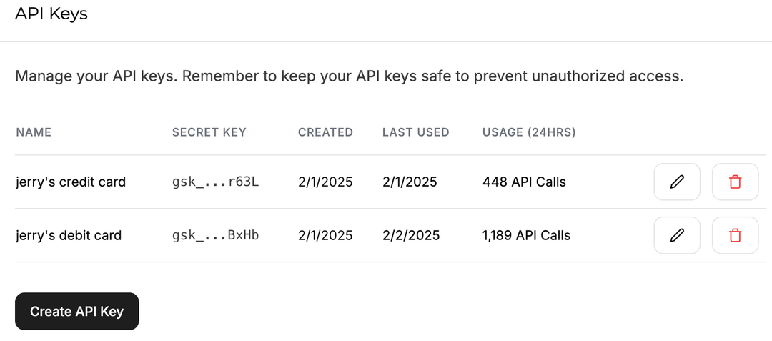Click created date of jerry's debit card
This screenshot has height=341, width=772.
pyautogui.click(x=325, y=235)
